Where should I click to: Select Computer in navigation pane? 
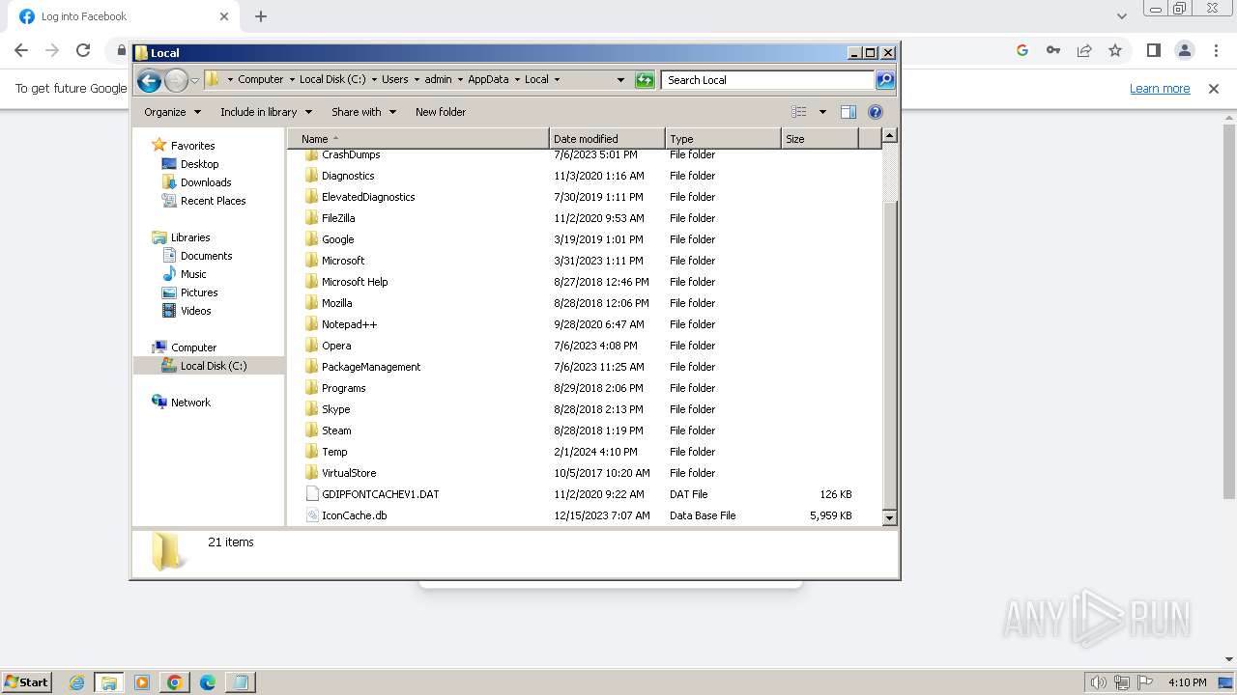pyautogui.click(x=193, y=347)
